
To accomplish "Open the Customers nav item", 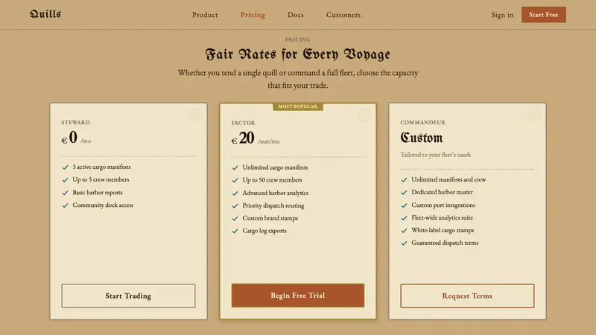I will [x=343, y=15].
